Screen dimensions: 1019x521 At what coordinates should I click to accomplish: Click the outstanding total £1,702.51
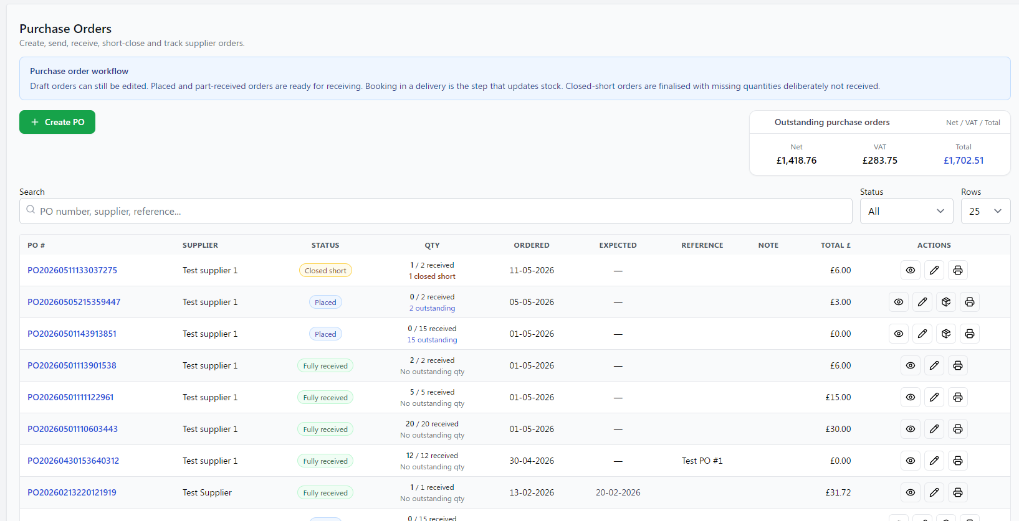(964, 161)
